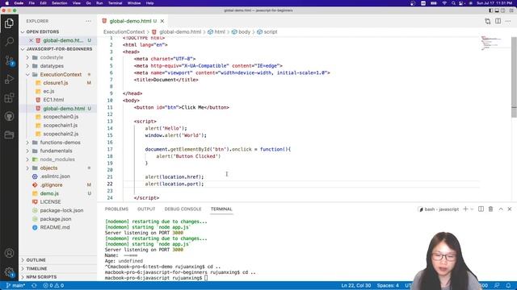Viewport: 517px width, 290px height.
Task: Kill terminal with trash icon
Action: pyautogui.click(x=490, y=209)
